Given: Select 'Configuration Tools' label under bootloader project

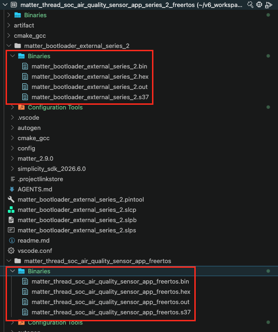Looking at the screenshot, I should click(55, 108).
